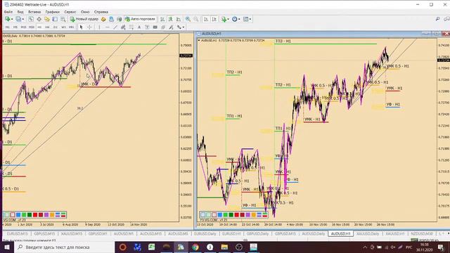450x253 pixels.
Task: Switch timeframe to M30
Action: click(x=31, y=27)
